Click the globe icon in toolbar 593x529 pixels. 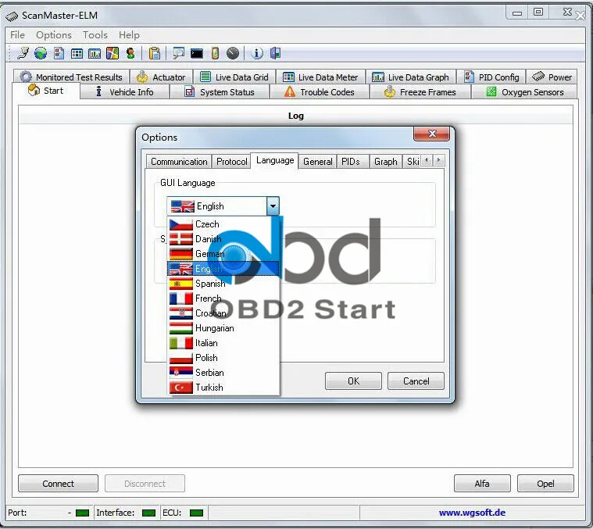pos(41,53)
